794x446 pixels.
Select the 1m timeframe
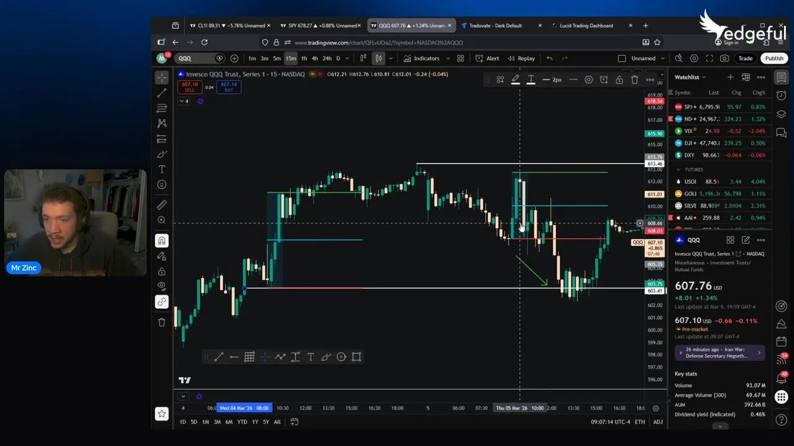[252, 58]
